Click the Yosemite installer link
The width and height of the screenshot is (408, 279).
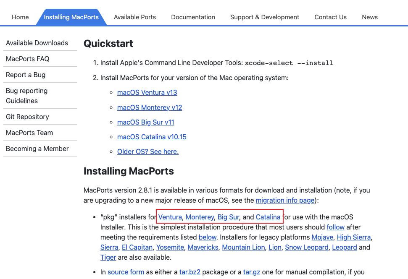170,247
